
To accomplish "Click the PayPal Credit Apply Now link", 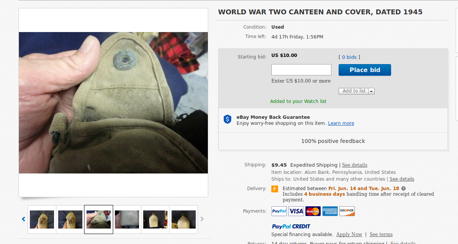I will coord(349,235).
